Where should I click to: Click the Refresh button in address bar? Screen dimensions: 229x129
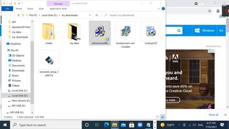click(97, 15)
